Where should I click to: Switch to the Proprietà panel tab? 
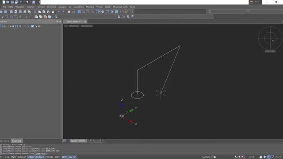point(17,141)
